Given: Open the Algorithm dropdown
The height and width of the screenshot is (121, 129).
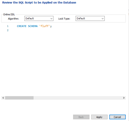Looking at the screenshot, I should click(39, 19).
